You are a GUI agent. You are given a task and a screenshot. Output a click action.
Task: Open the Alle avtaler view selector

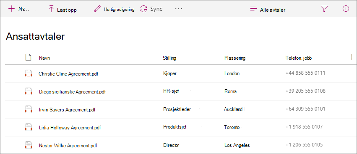tap(273, 10)
